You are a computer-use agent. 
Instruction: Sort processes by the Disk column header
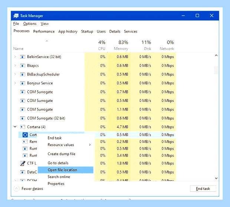[x=147, y=49]
